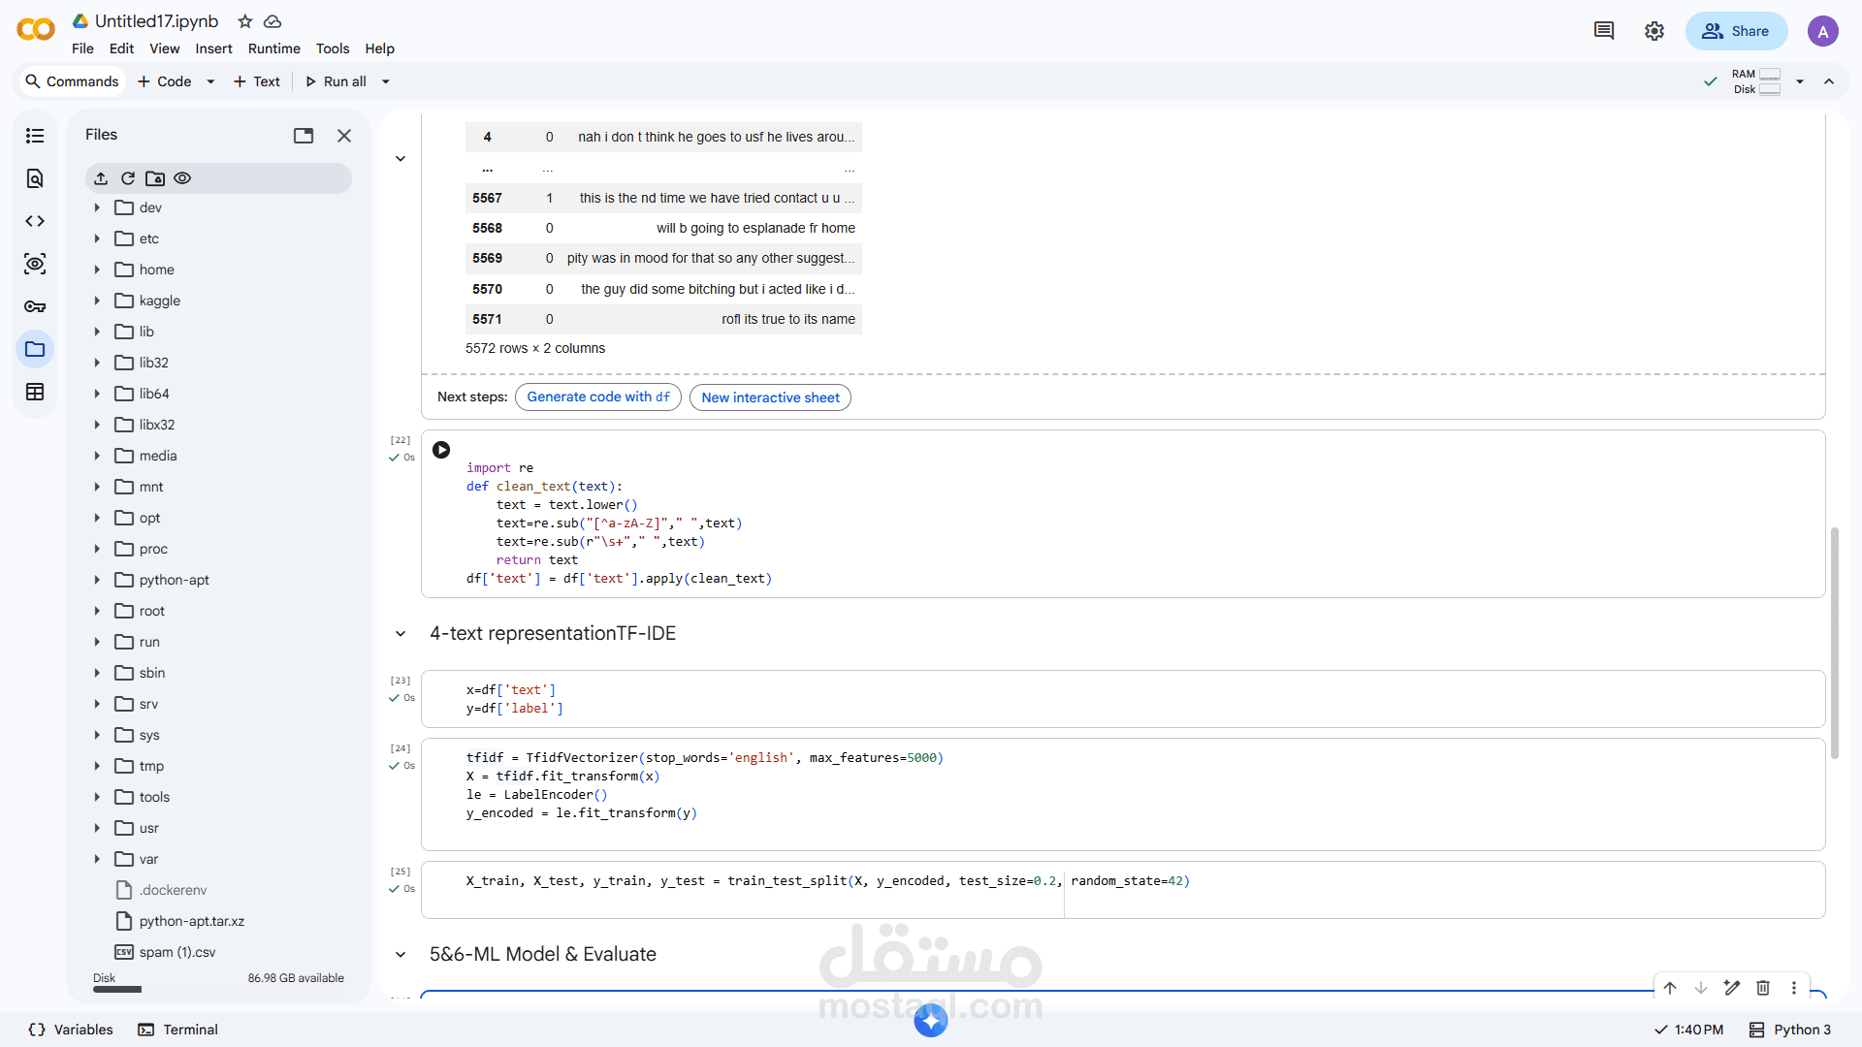Image resolution: width=1862 pixels, height=1047 pixels.
Task: Open spam (1).csv file
Action: tap(177, 952)
